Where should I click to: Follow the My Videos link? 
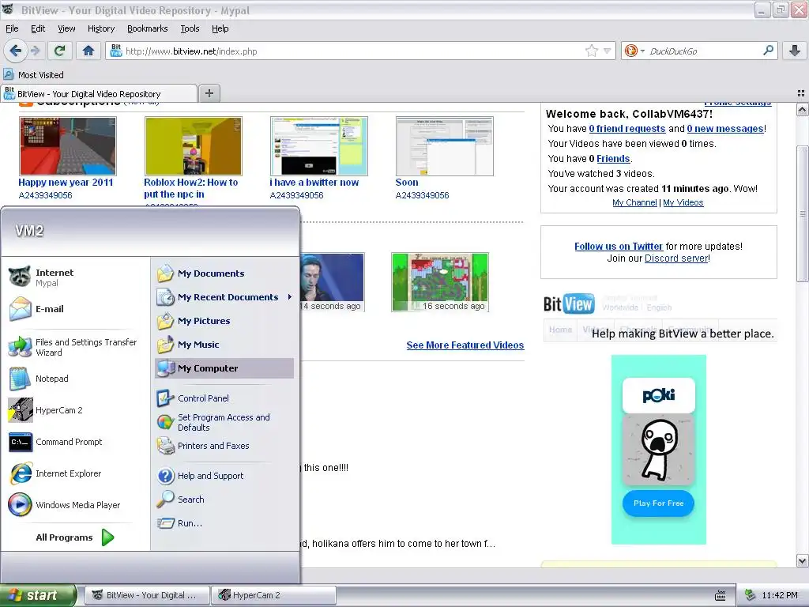click(x=683, y=202)
